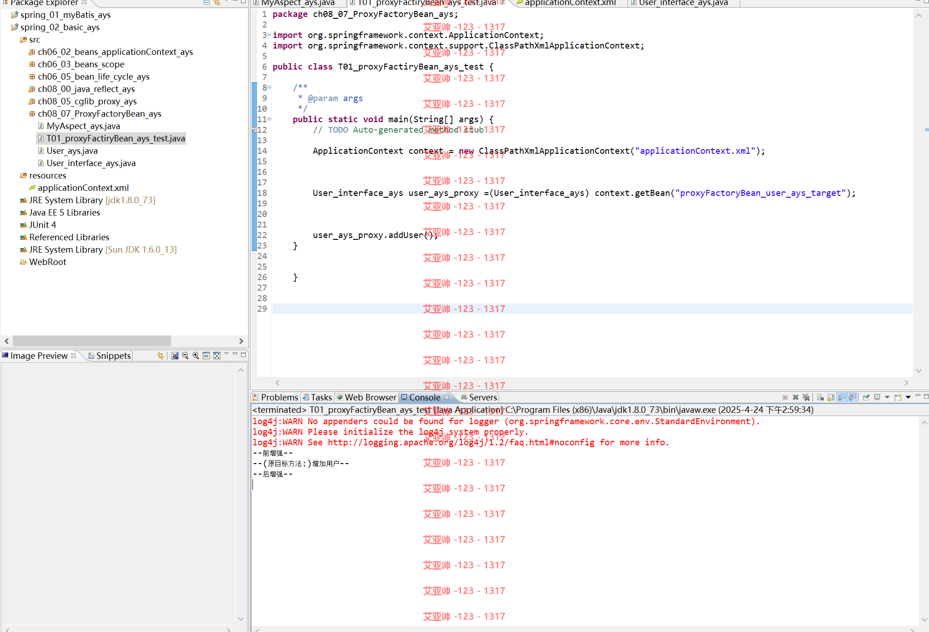This screenshot has height=632, width=929.
Task: Click the Package Explorer scroll right arrow
Action: click(241, 341)
